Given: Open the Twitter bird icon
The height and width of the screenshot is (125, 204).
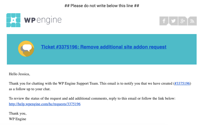Looking at the screenshot, I should pyautogui.click(x=173, y=21).
